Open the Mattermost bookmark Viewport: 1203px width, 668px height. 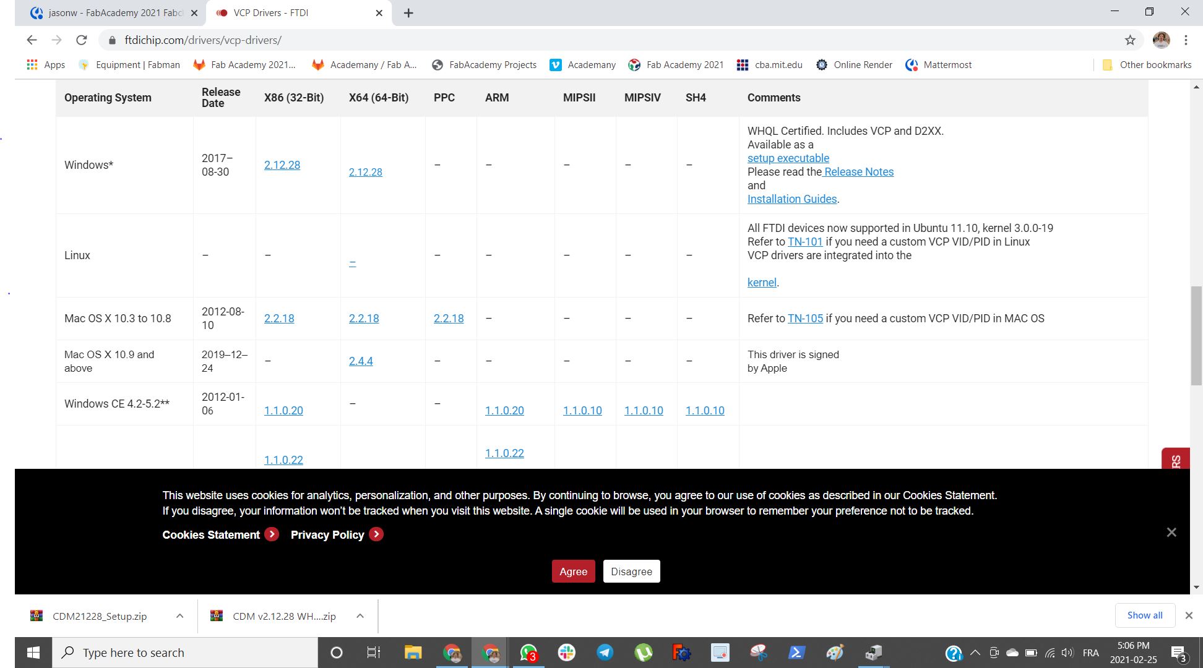tap(938, 64)
